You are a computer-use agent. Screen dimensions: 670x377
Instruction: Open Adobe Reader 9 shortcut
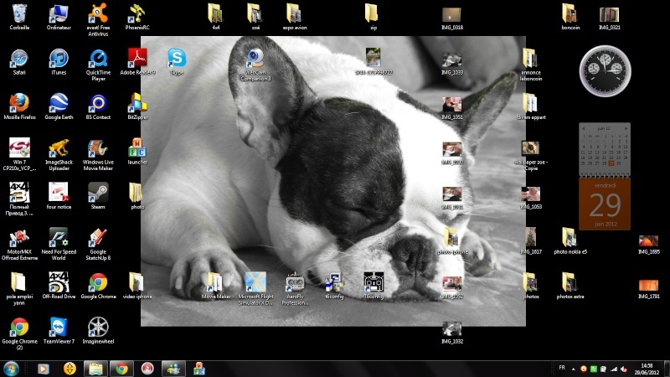click(x=137, y=62)
